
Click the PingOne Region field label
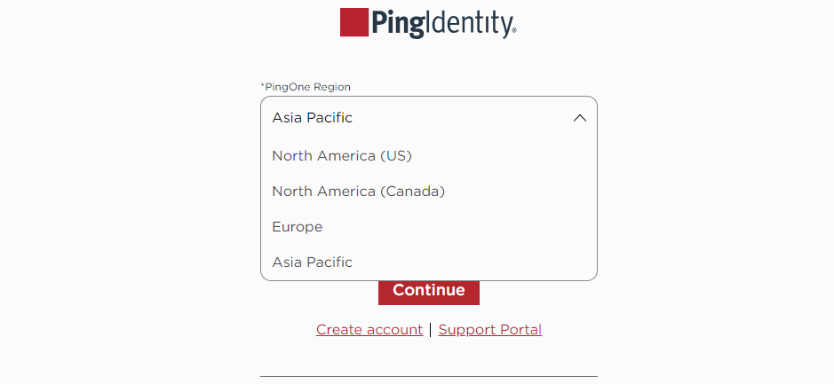pos(308,87)
